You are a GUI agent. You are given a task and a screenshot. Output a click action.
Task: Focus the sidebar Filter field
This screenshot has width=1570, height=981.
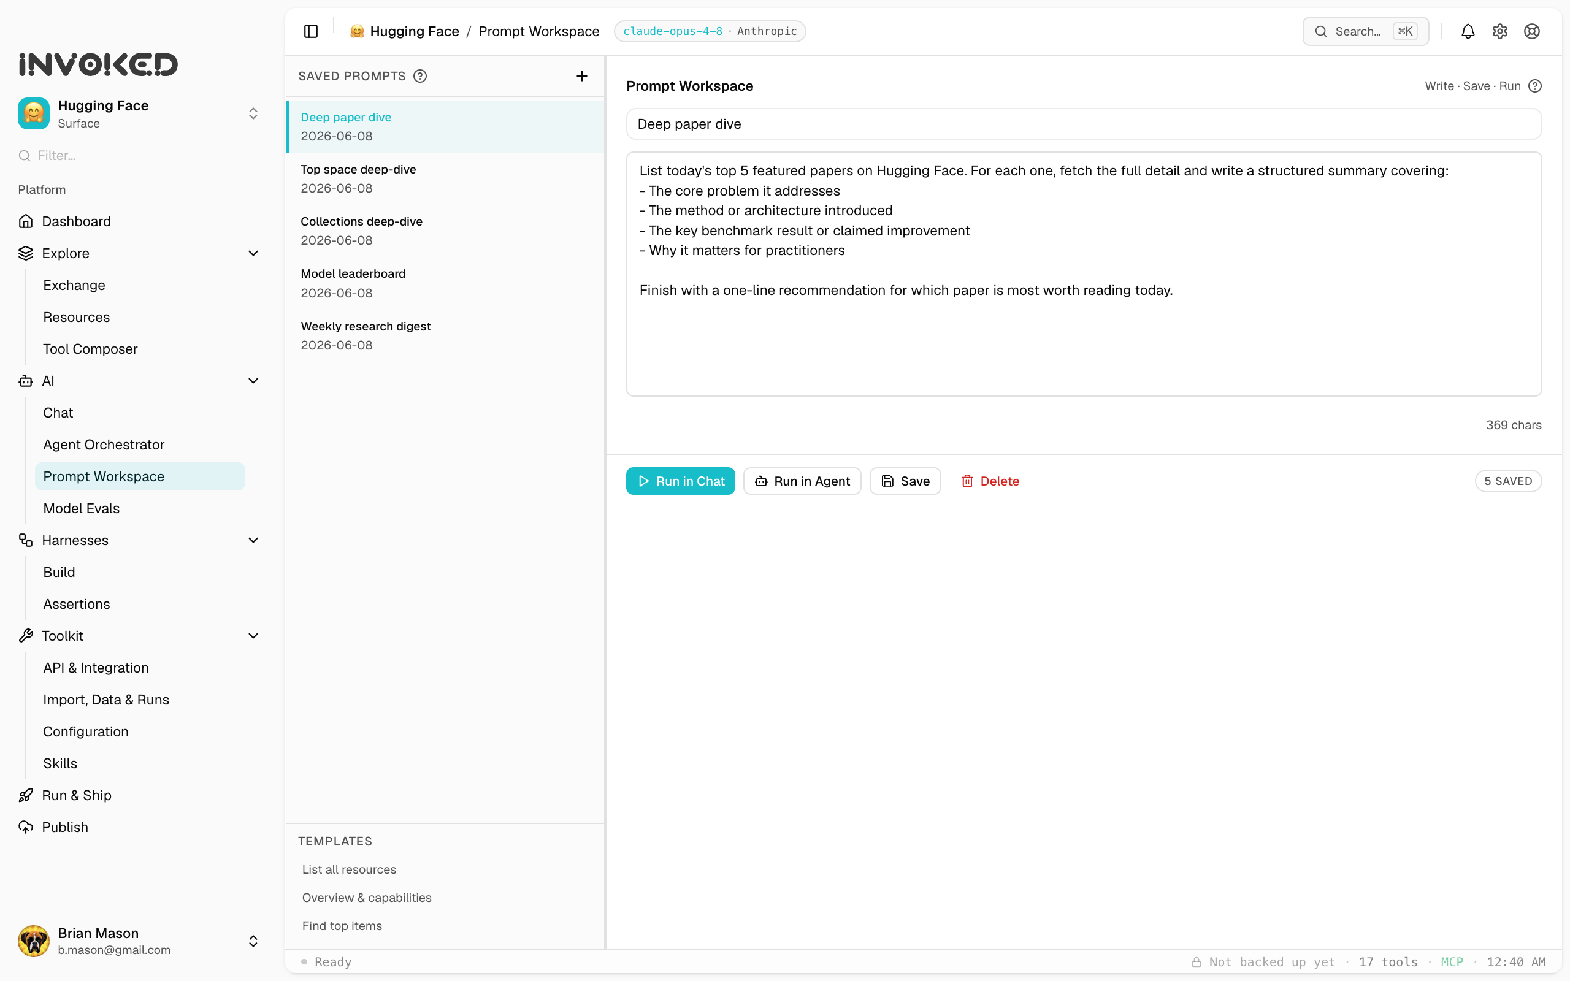tap(140, 156)
